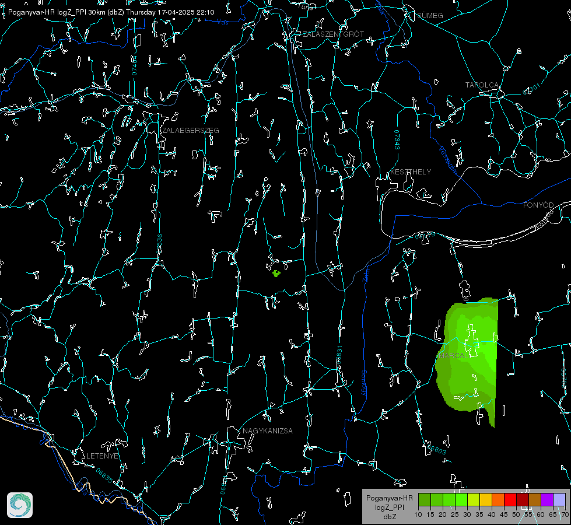Select the 30–35 dBZ yellow-green swatch

point(474,499)
